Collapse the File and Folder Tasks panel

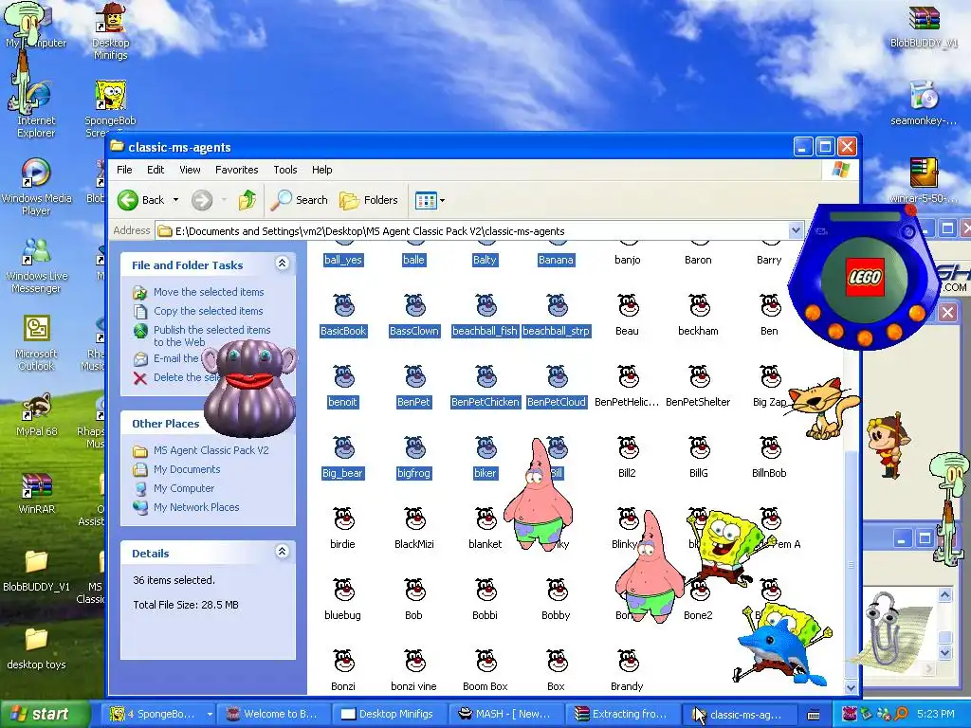(282, 264)
